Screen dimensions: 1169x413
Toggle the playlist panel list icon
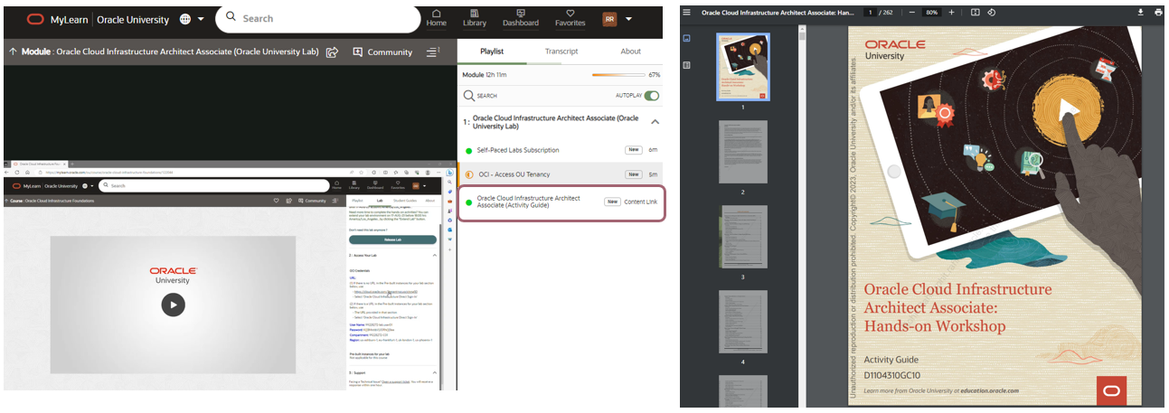(432, 52)
